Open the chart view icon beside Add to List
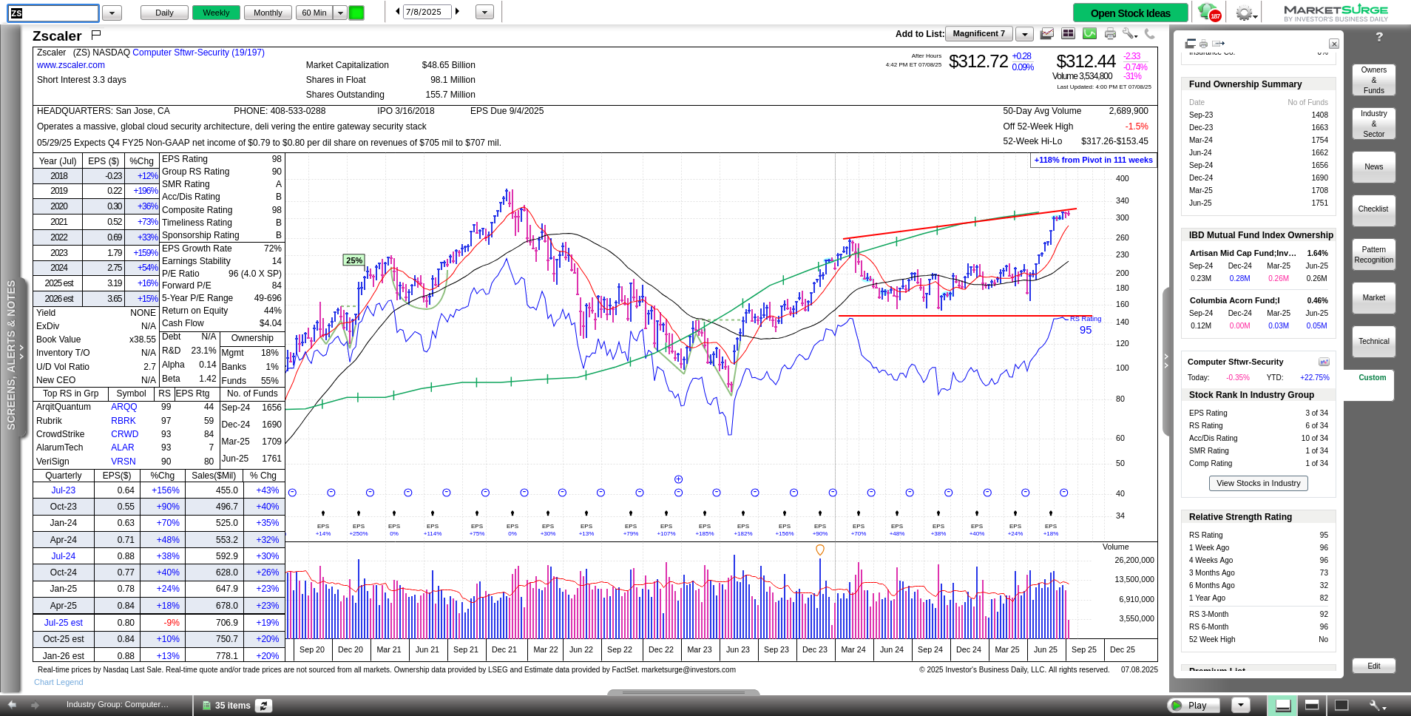The height and width of the screenshot is (716, 1411). 1047,33
